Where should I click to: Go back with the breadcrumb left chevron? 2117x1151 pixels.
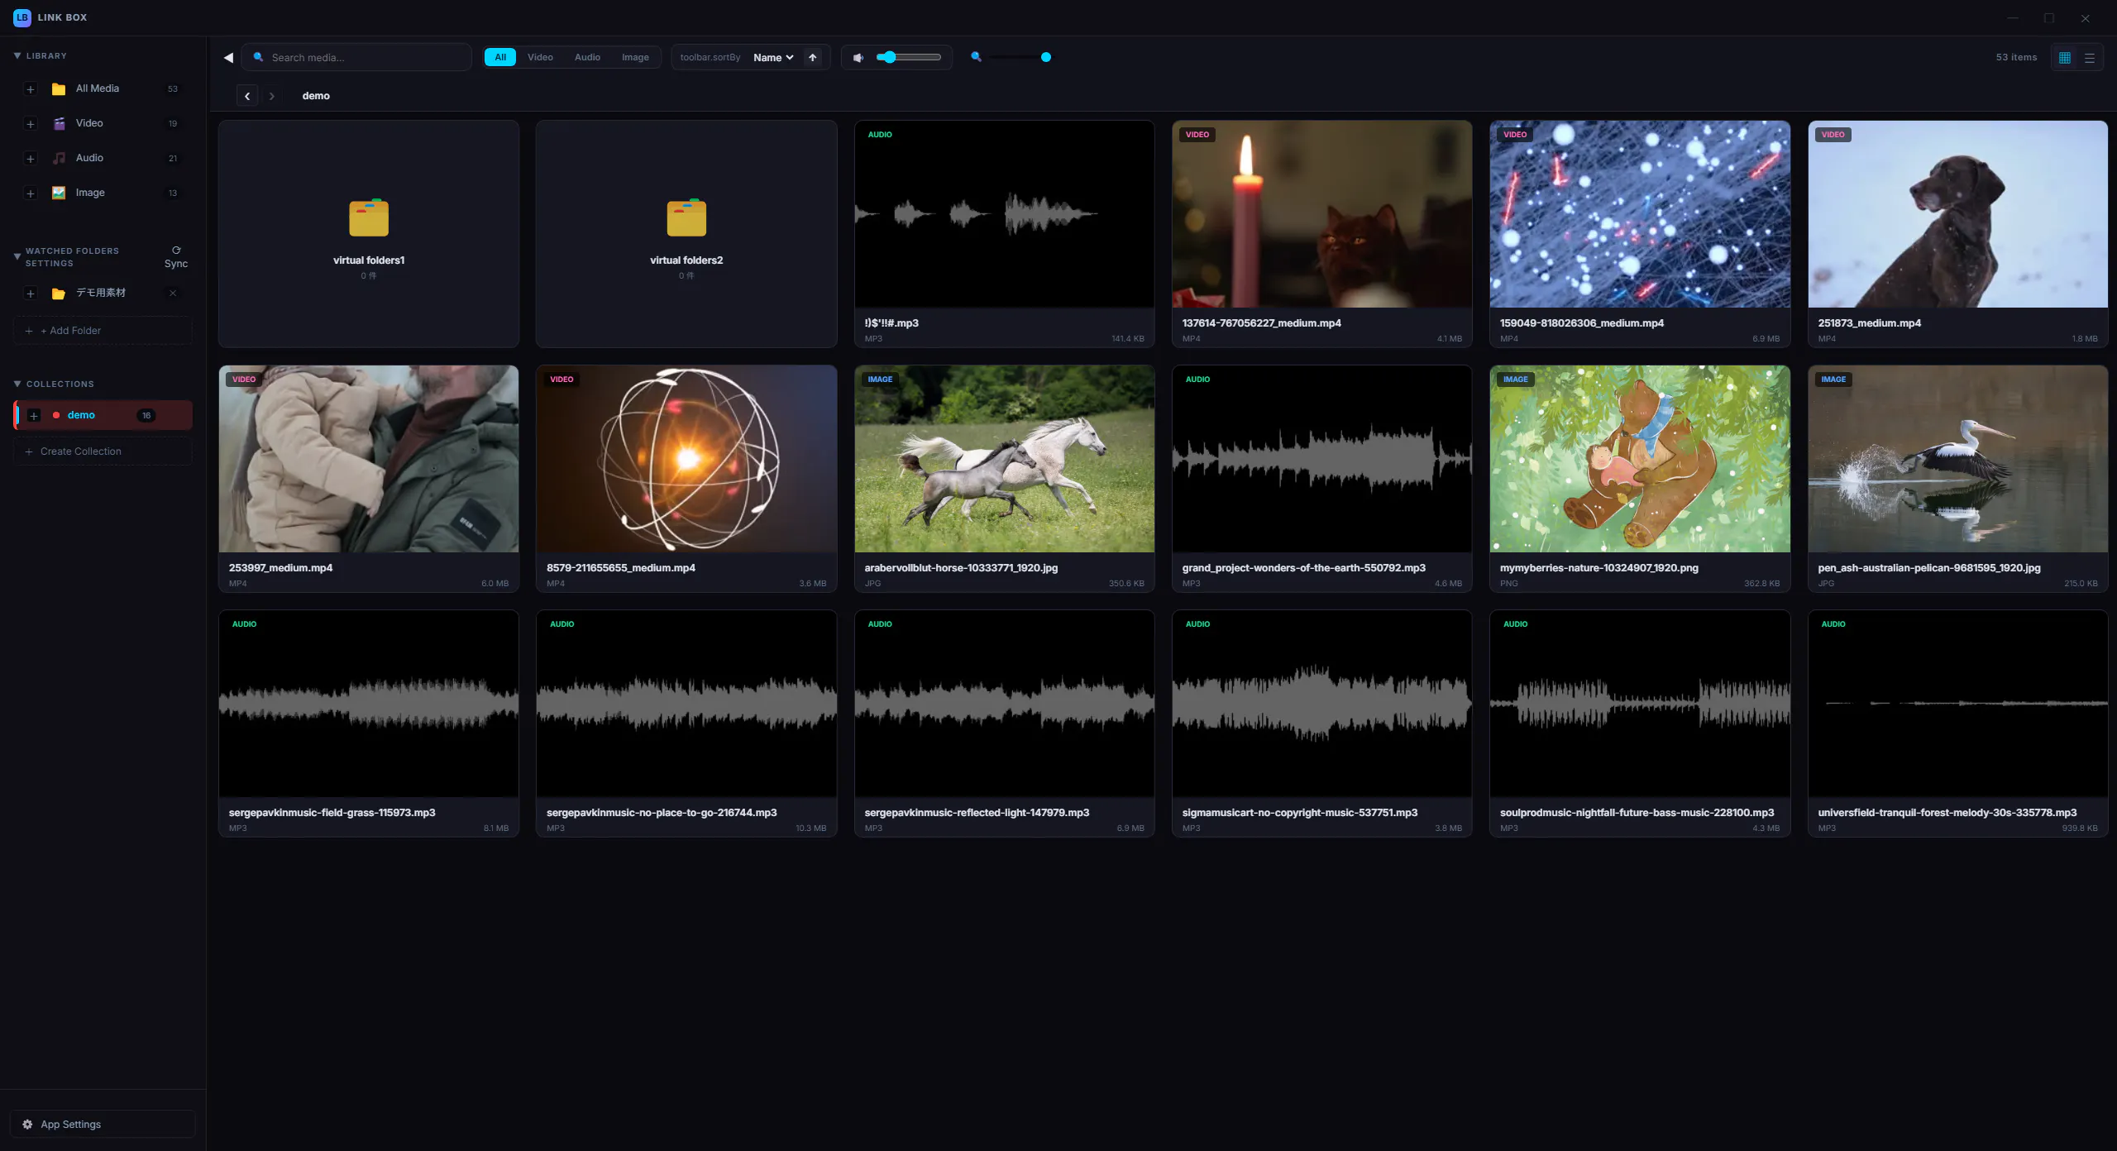click(x=247, y=96)
